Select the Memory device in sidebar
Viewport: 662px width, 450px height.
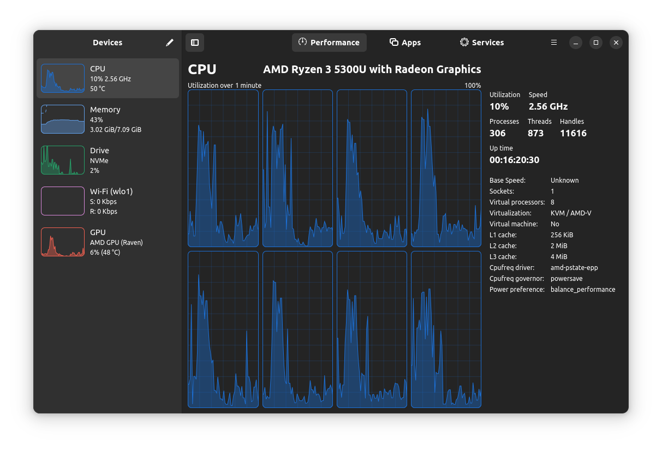pyautogui.click(x=108, y=119)
